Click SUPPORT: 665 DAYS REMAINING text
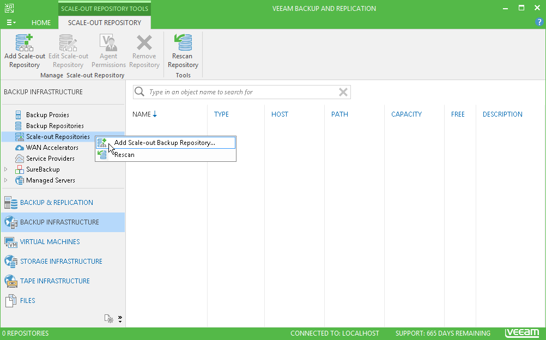This screenshot has height=340, width=546. point(443,333)
